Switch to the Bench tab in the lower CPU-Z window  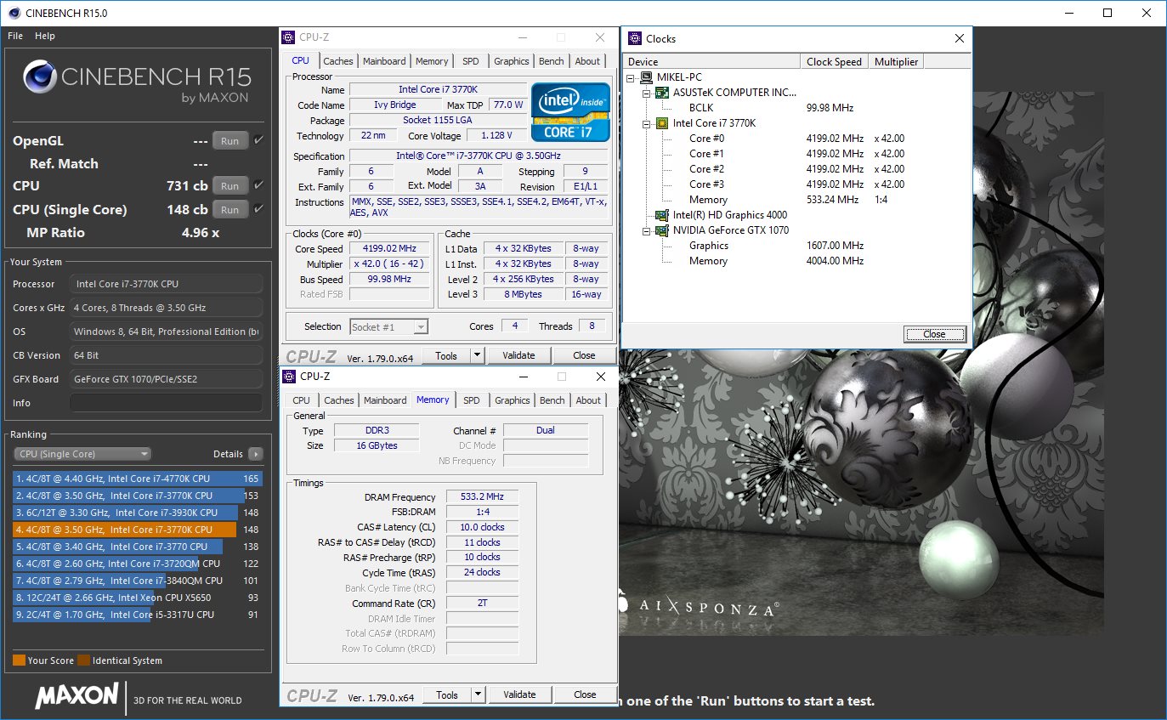click(552, 400)
